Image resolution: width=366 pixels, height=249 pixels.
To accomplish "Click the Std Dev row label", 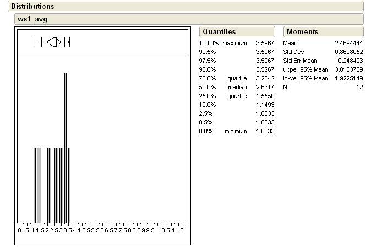I will (293, 52).
